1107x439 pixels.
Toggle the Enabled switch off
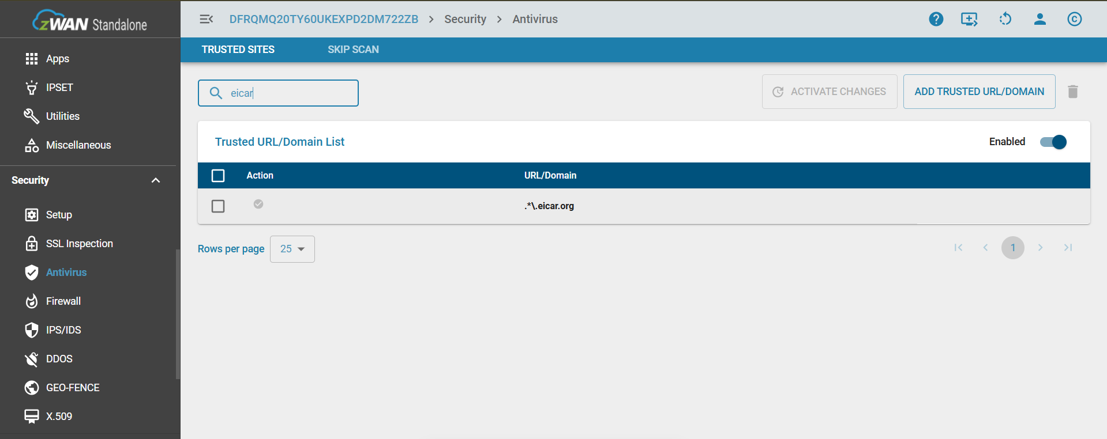[x=1053, y=142]
